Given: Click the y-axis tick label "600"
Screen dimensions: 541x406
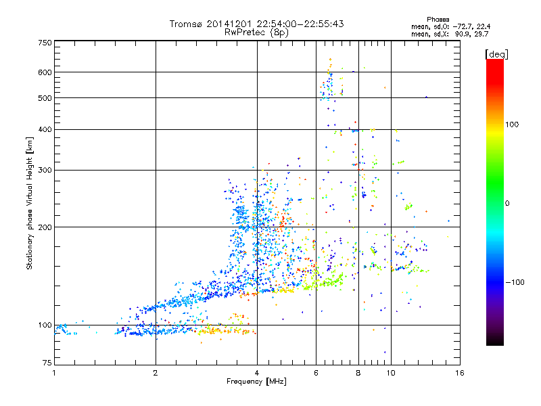Looking at the screenshot, I should click(45, 72).
